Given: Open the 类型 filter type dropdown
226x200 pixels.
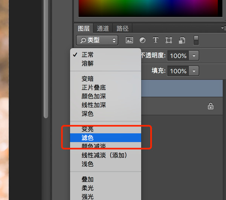Looking at the screenshot, I should [x=97, y=40].
